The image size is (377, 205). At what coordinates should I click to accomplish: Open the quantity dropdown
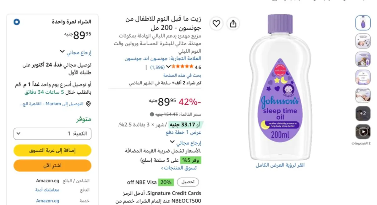pos(52,134)
